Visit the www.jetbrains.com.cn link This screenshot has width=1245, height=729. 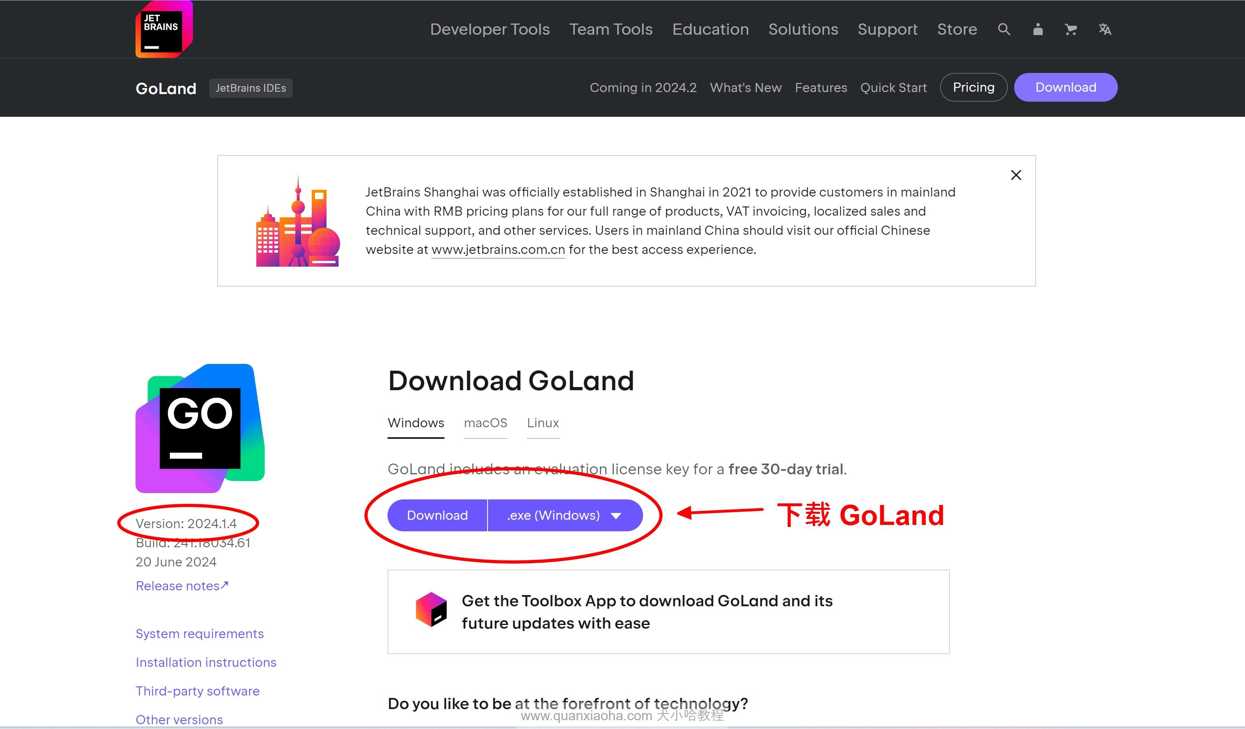tap(498, 250)
